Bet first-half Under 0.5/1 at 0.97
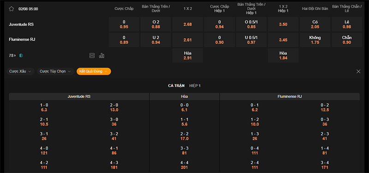Screen dimensions: 369x173 click(251, 40)
